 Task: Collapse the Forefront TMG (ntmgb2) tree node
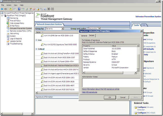coord(2,16)
